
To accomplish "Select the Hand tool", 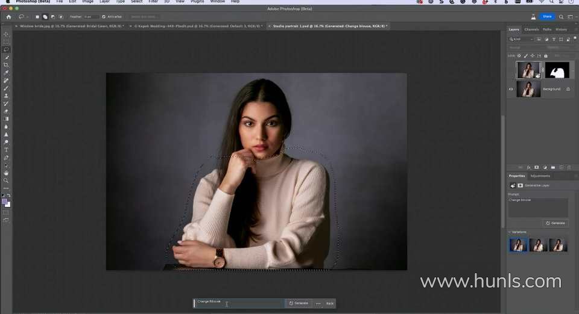I will point(6,173).
